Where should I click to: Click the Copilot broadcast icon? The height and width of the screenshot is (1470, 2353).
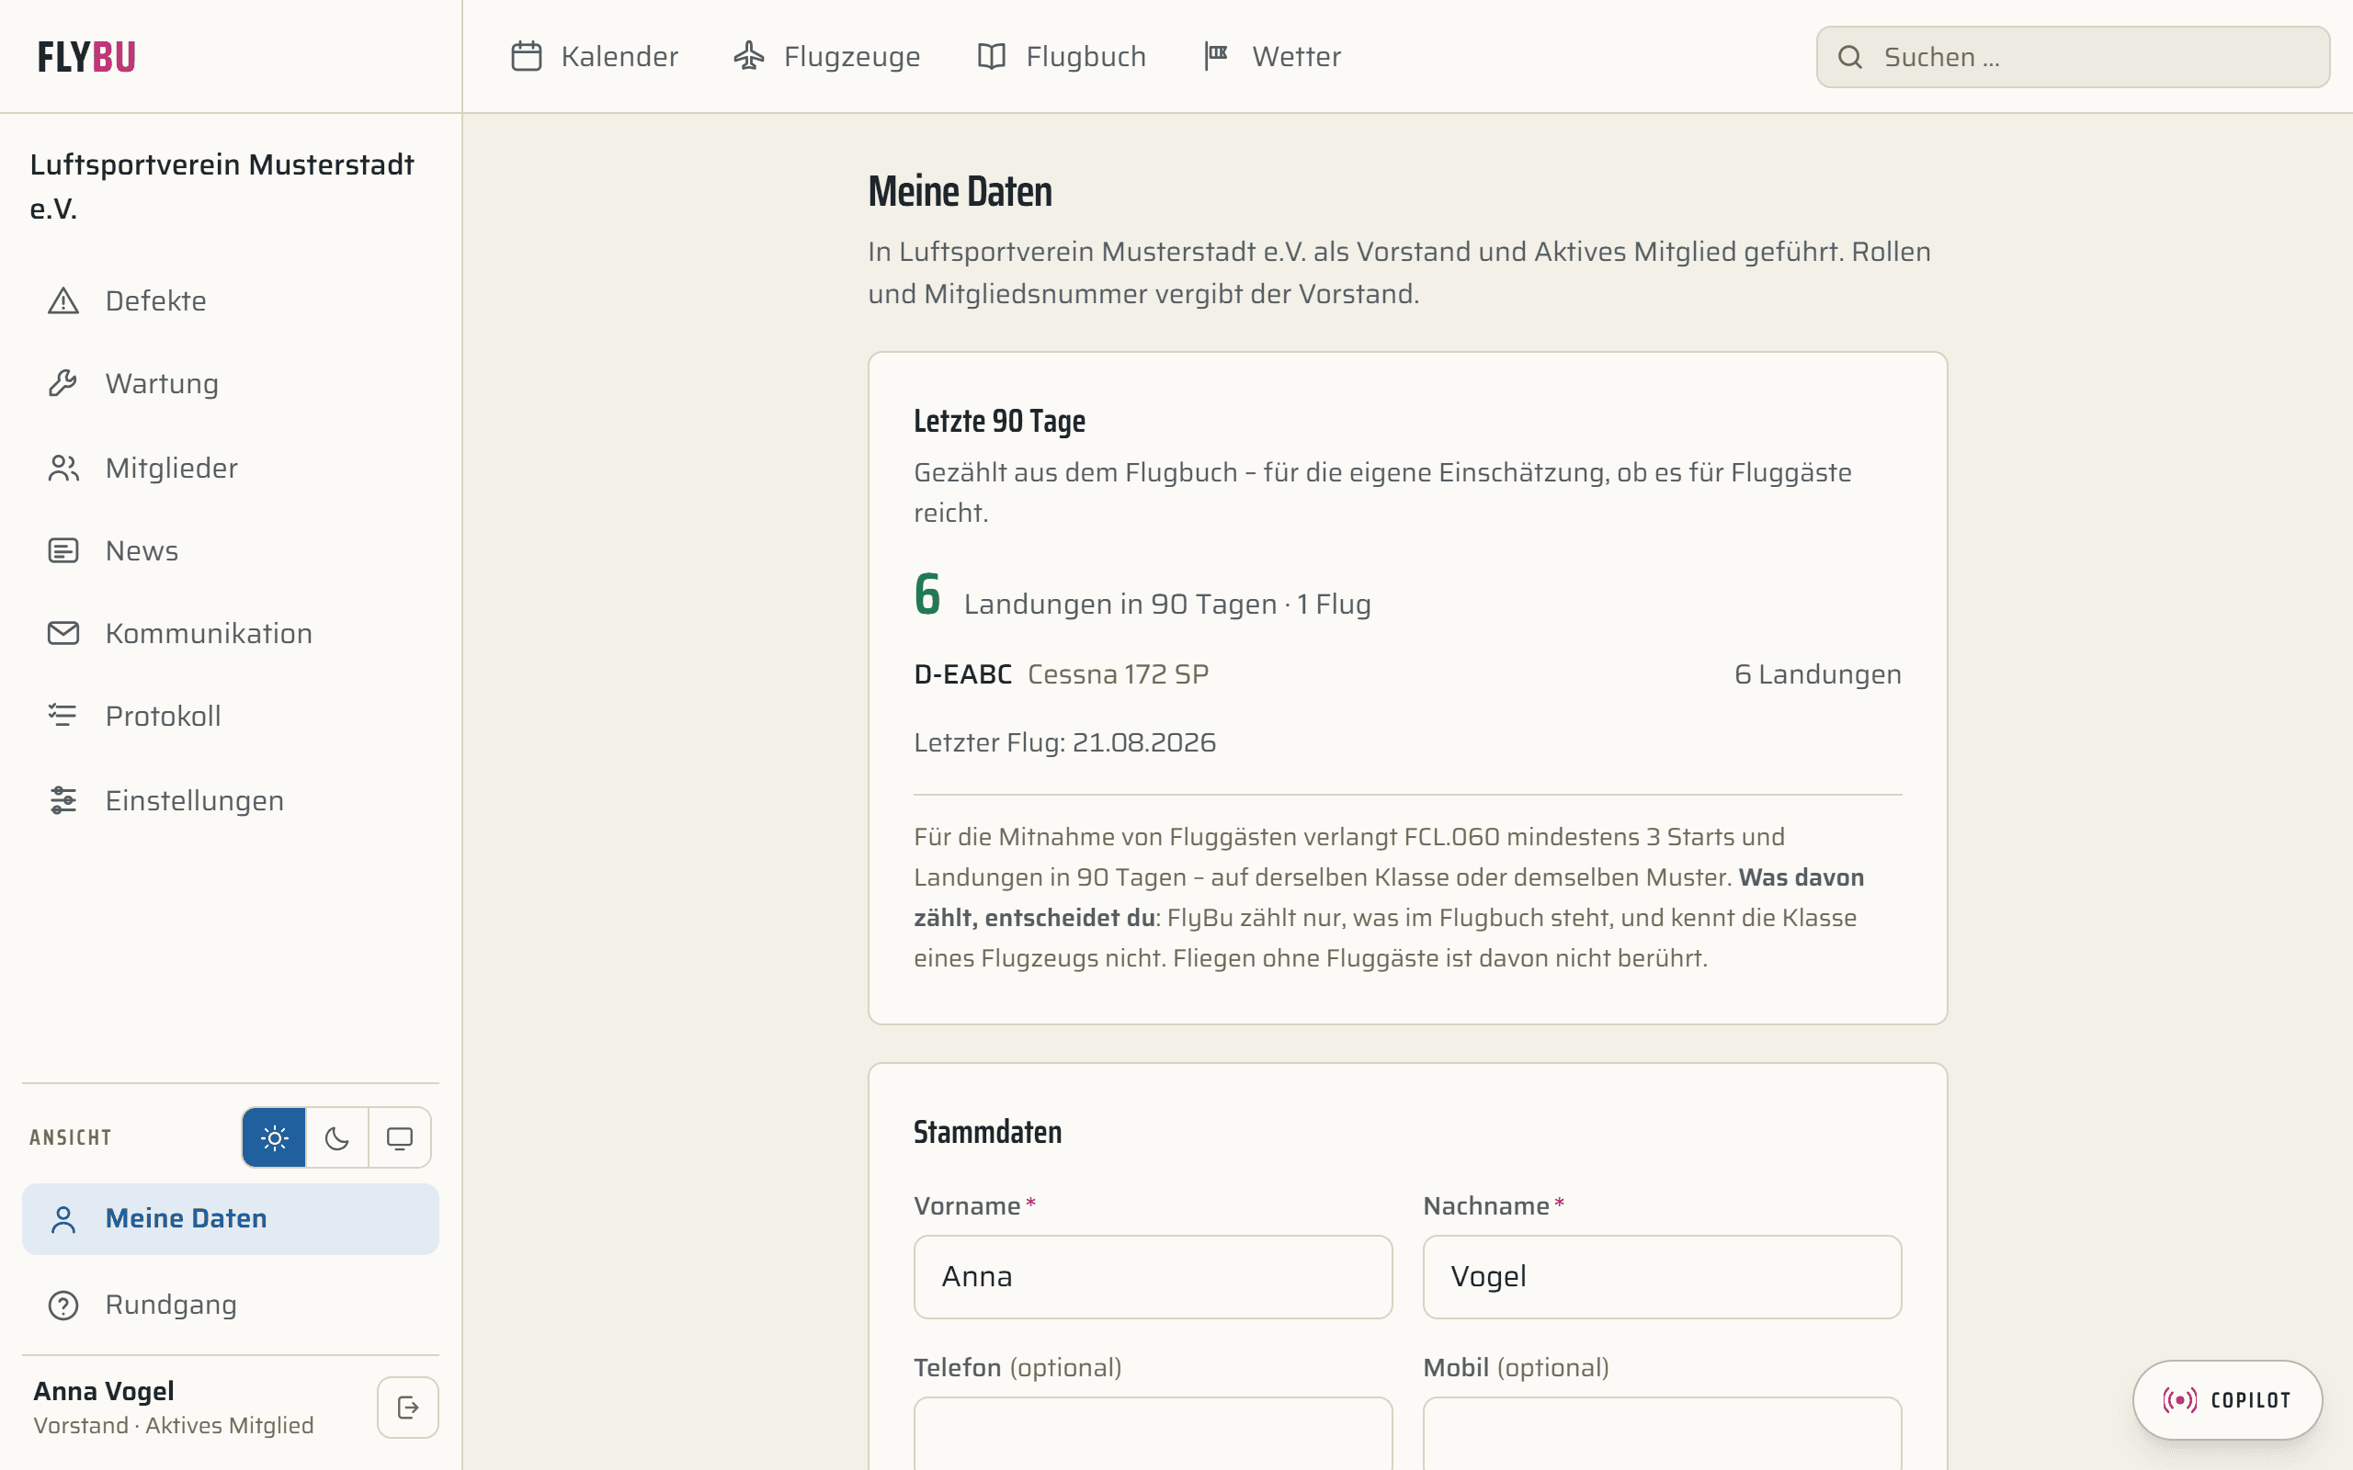point(2179,1400)
